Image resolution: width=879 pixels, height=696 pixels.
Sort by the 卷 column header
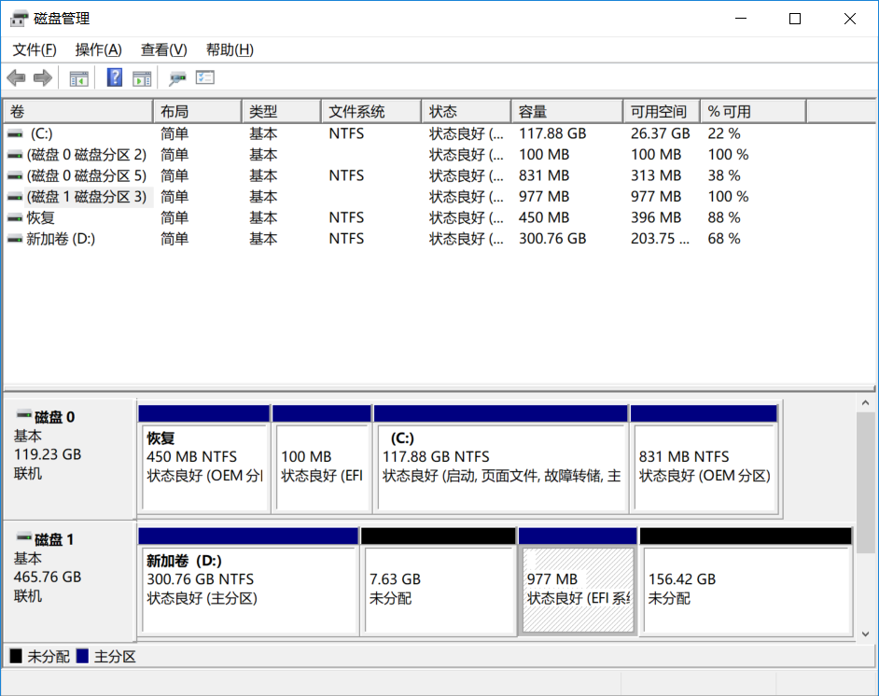tap(78, 112)
